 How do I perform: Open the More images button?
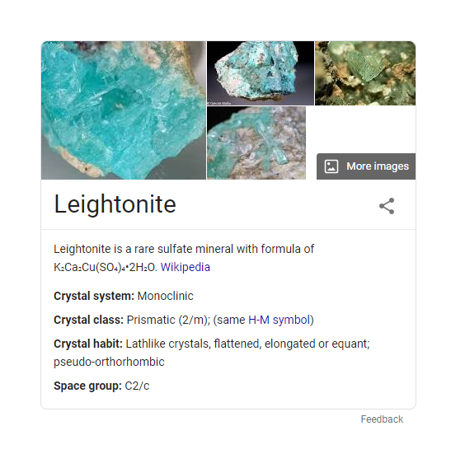[x=366, y=166]
